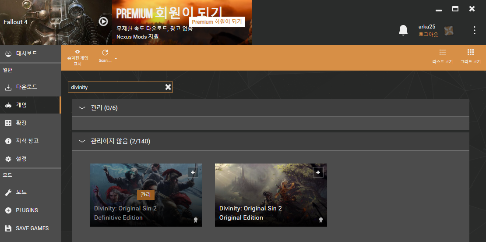
Task: Open the PLUGINS page
Action: pyautogui.click(x=30, y=210)
